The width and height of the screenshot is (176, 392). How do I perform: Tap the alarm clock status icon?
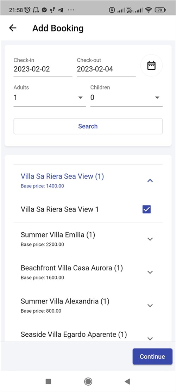pos(27,10)
